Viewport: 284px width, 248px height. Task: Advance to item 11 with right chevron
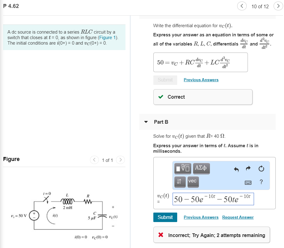click(278, 6)
